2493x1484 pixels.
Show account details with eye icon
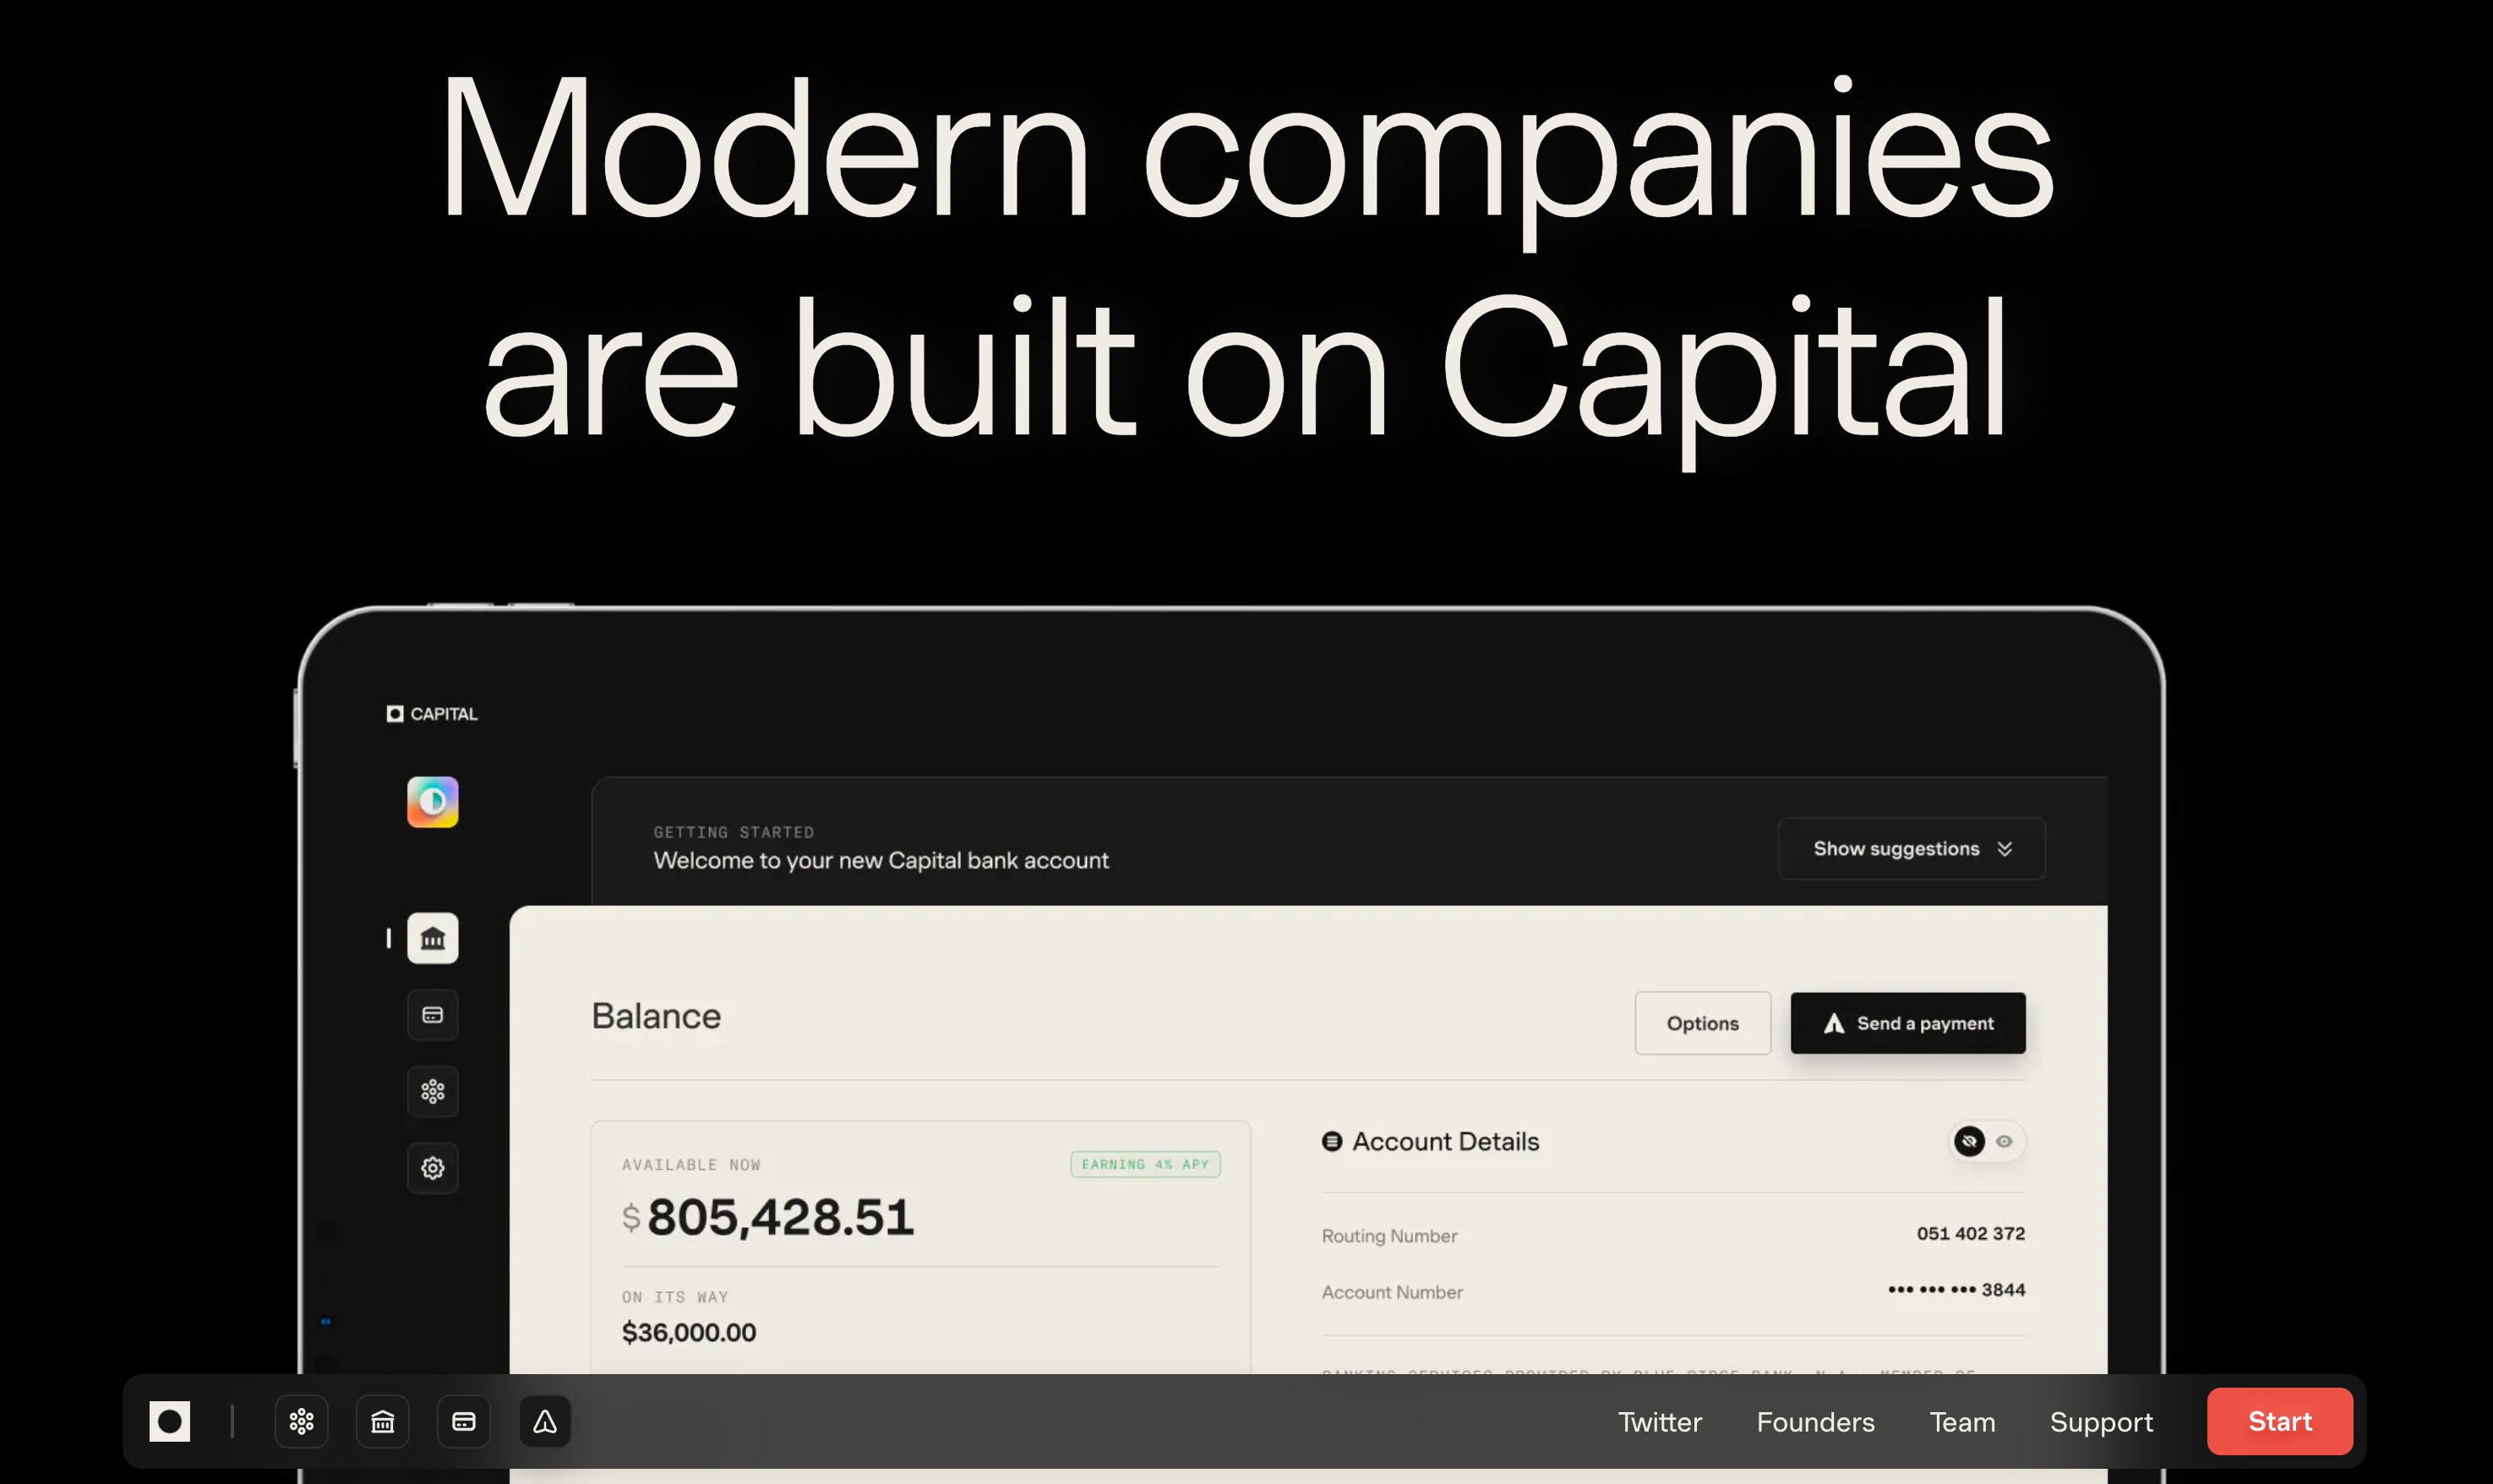tap(2004, 1141)
